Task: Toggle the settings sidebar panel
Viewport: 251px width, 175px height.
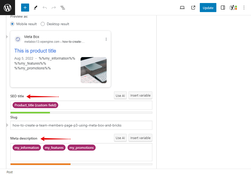Action: point(223,8)
